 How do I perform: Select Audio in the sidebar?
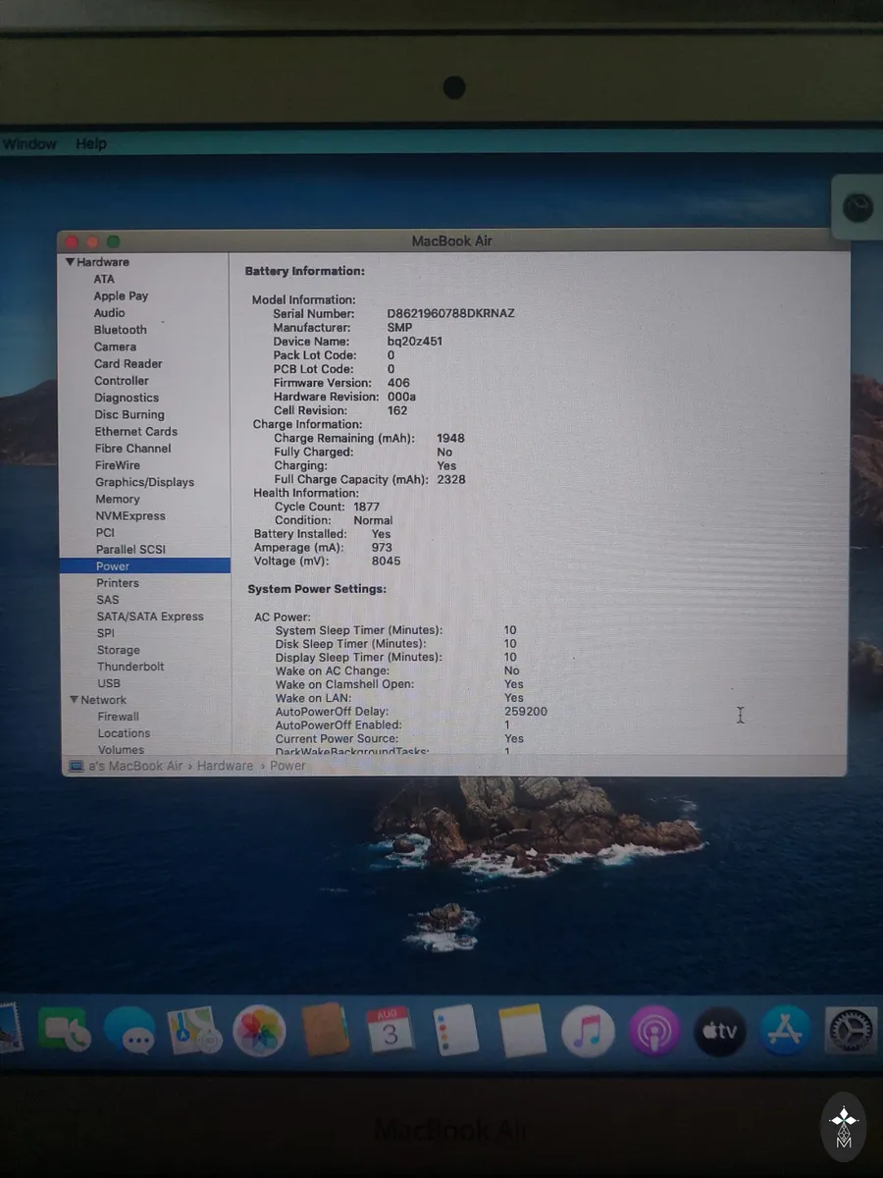[x=109, y=312]
